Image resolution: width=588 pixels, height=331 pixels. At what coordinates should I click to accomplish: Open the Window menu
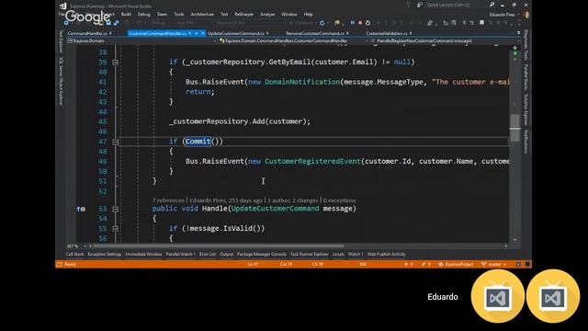[288, 15]
